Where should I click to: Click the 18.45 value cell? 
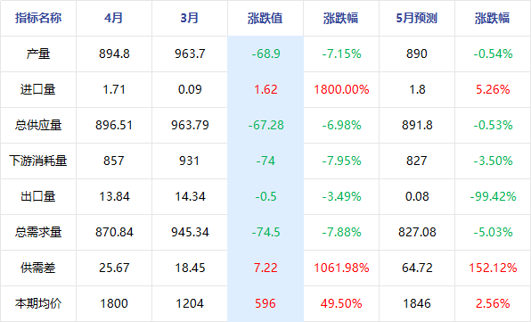coord(190,268)
